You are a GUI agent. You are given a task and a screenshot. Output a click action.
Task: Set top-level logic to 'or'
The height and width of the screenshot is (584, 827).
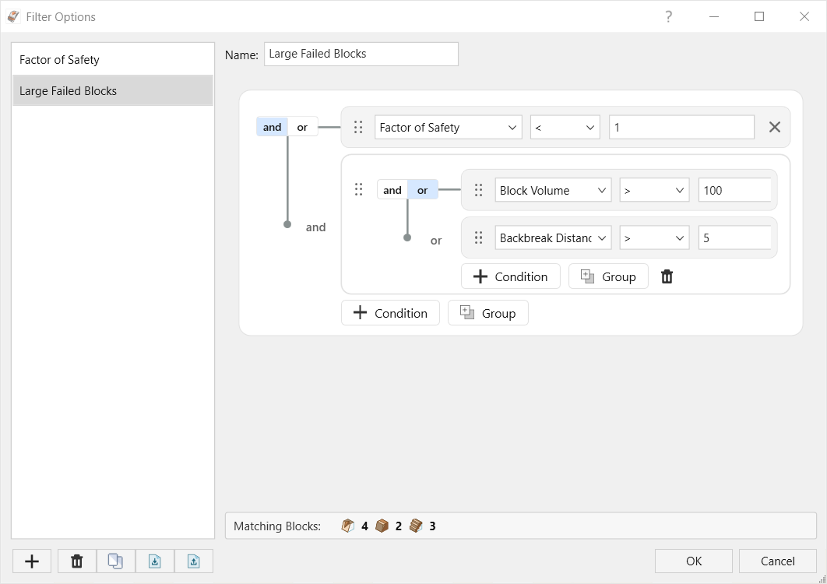(302, 127)
